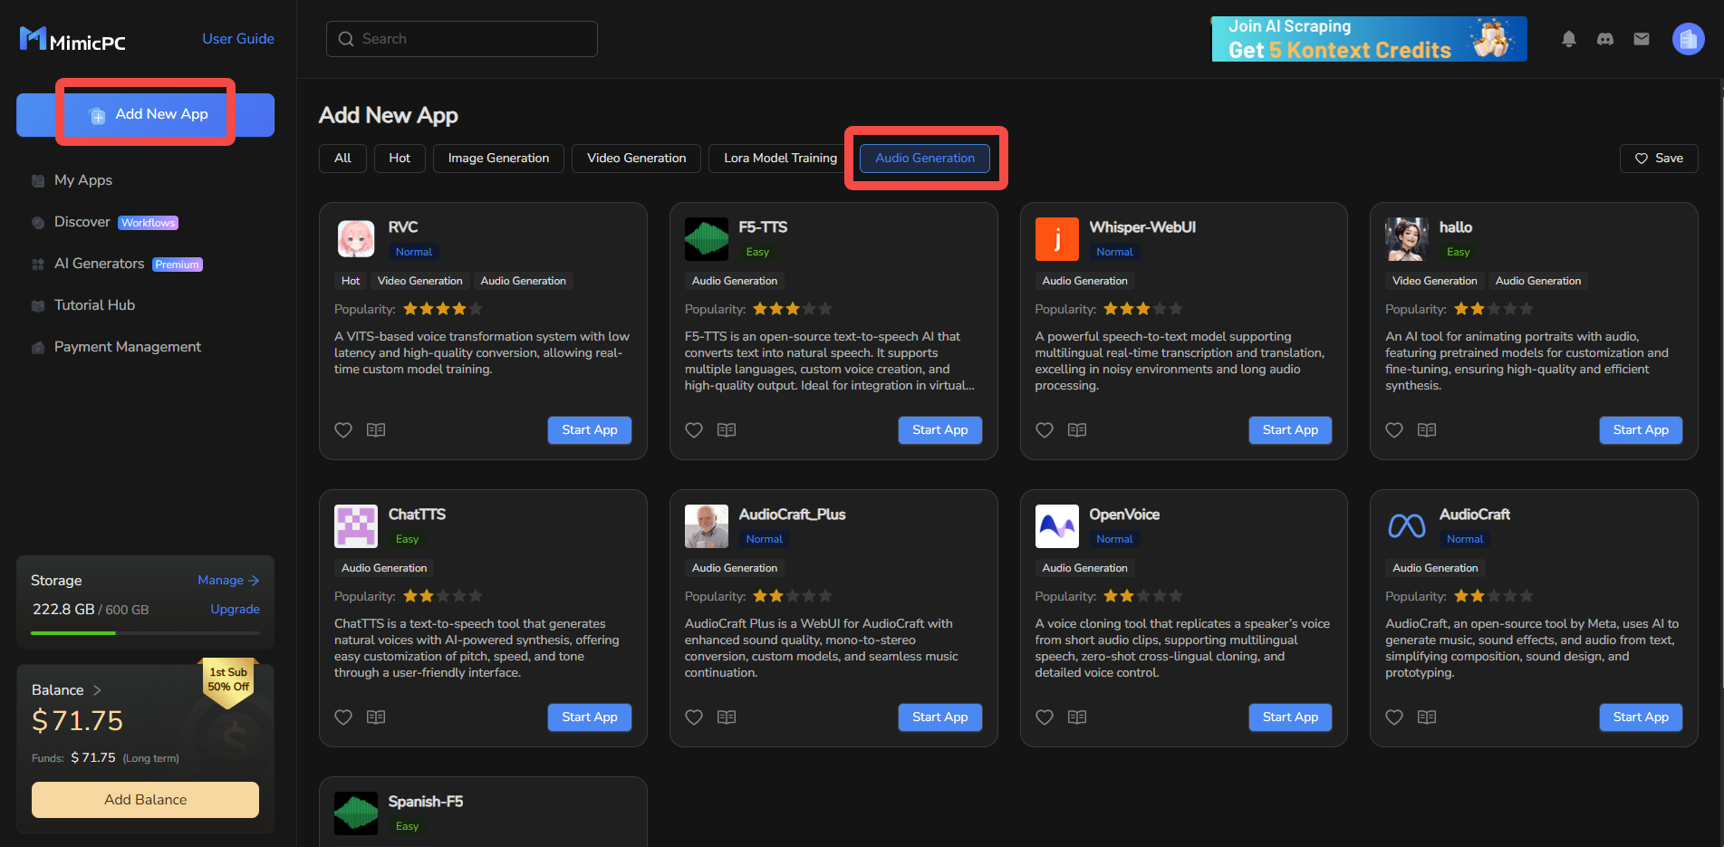Open the user profile avatar
The image size is (1724, 847).
pyautogui.click(x=1688, y=39)
